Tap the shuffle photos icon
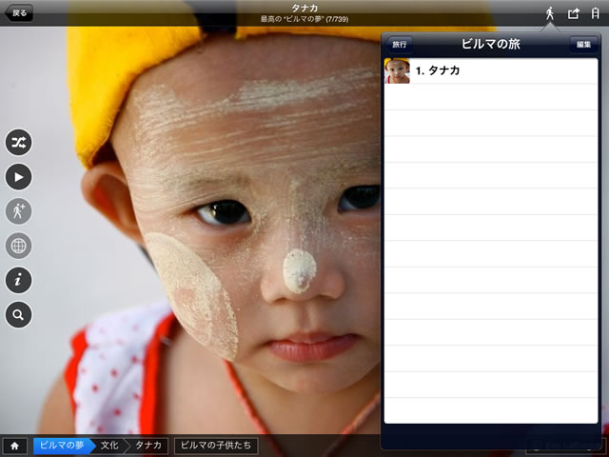 [19, 143]
